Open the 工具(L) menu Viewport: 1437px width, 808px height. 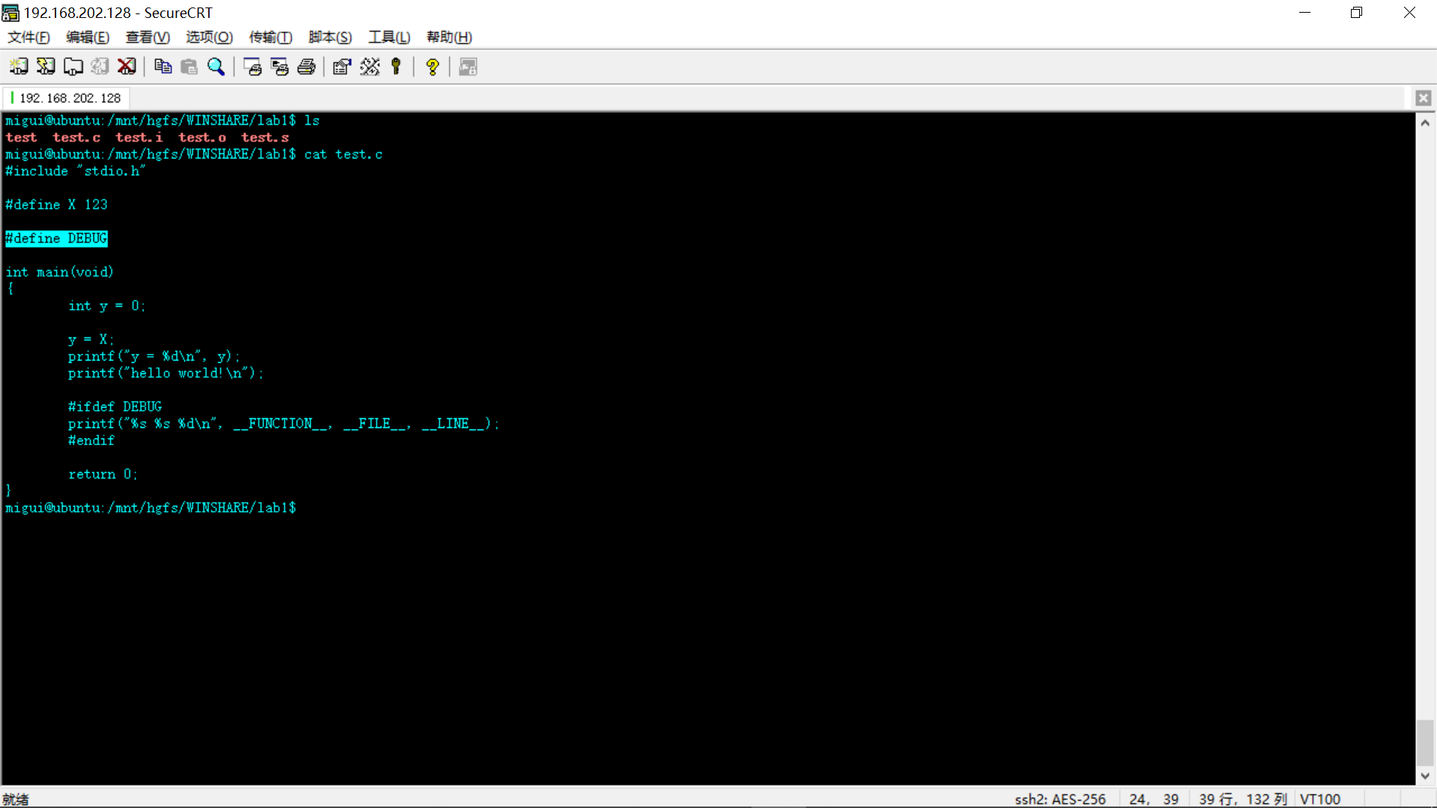tap(388, 37)
